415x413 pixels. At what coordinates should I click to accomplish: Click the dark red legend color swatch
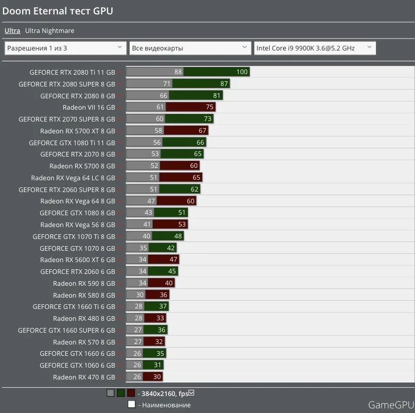click(x=131, y=393)
